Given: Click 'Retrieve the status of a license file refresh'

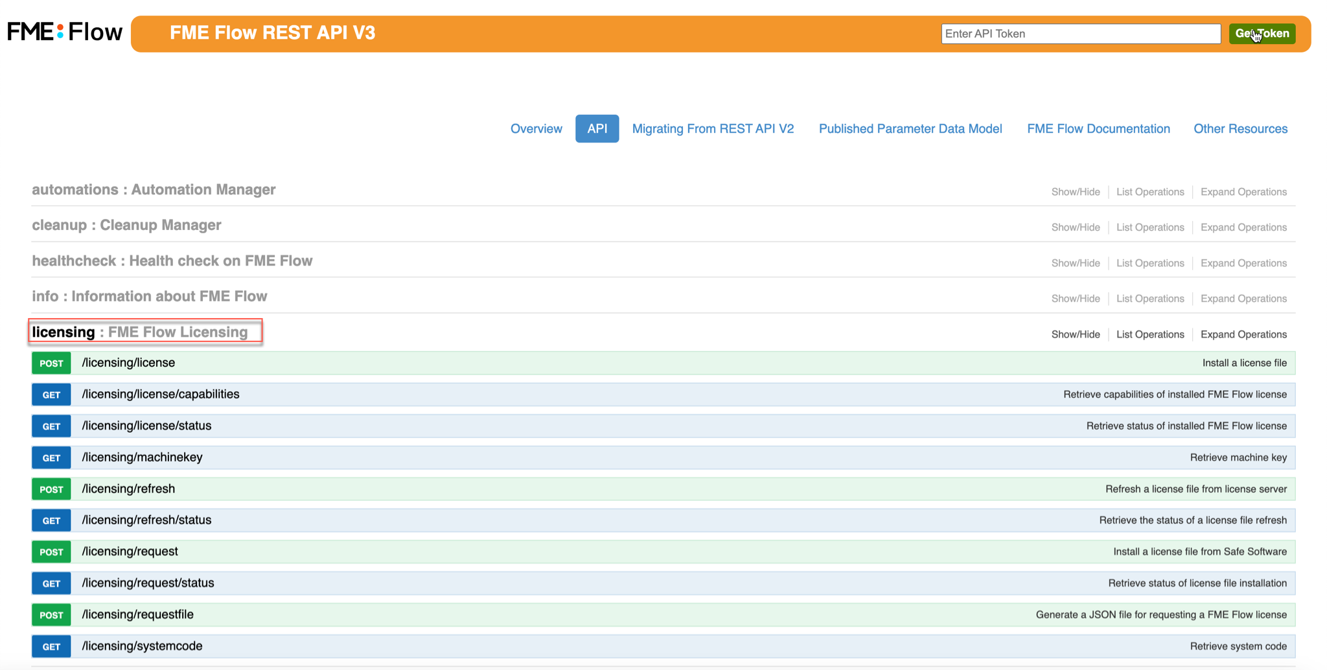Looking at the screenshot, I should (1193, 520).
